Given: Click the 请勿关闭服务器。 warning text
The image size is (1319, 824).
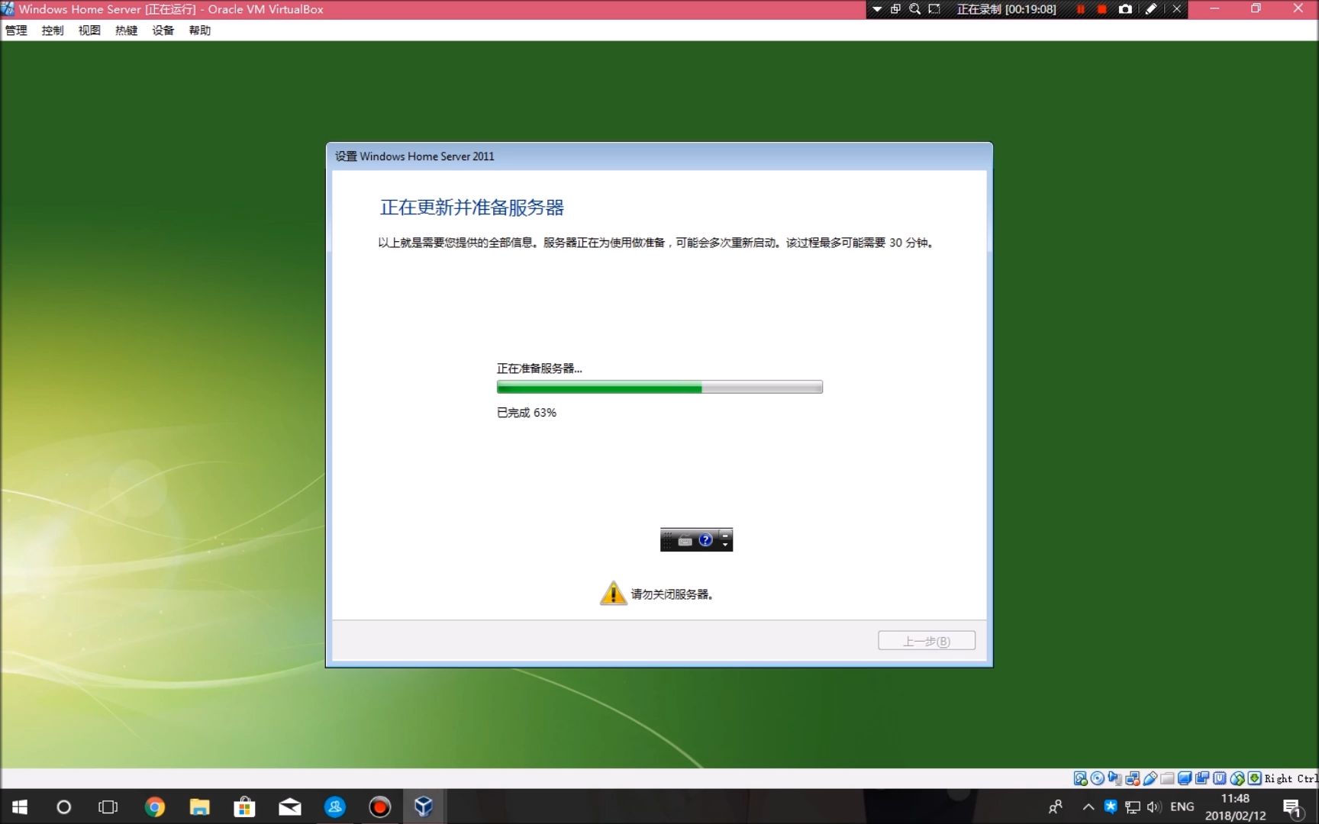Looking at the screenshot, I should (x=672, y=594).
